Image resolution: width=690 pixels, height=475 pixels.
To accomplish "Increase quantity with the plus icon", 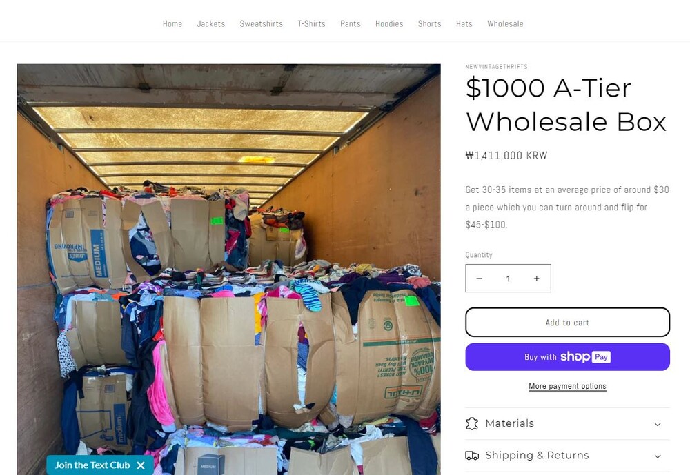I will coord(536,279).
